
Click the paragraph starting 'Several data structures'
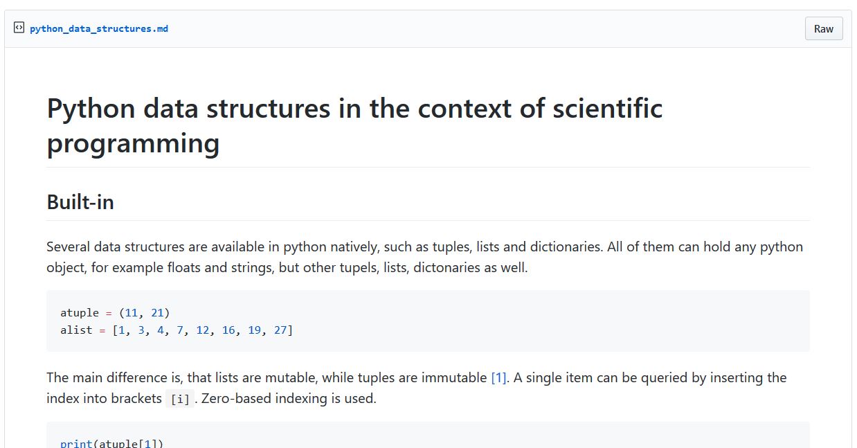(425, 257)
